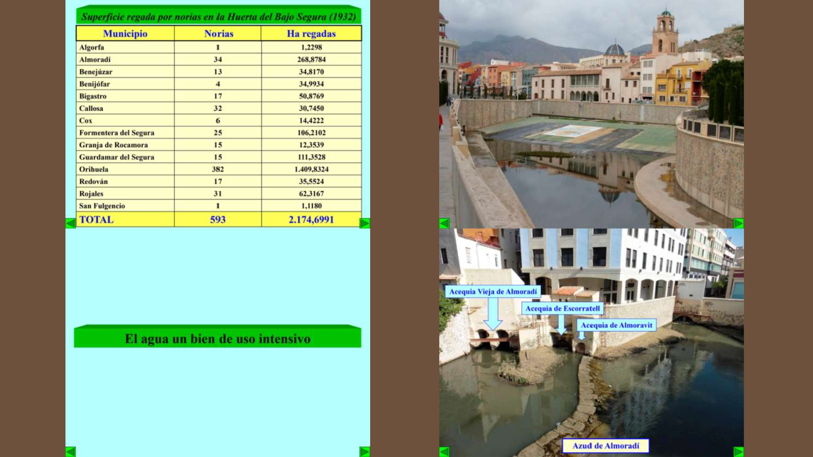Click Benejúzar's norias count '13'
The width and height of the screenshot is (813, 457).
218,72
